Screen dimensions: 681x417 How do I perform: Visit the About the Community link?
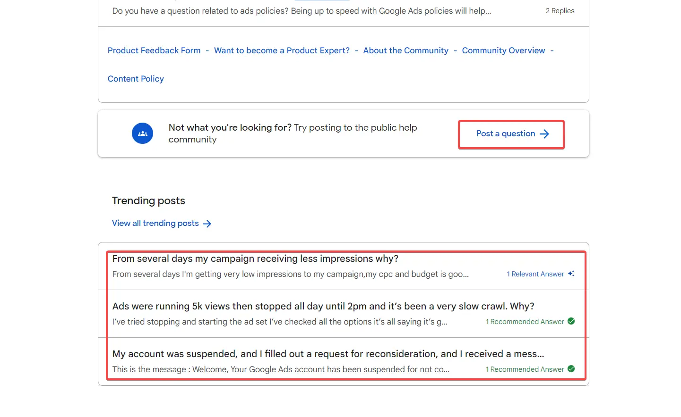point(405,50)
